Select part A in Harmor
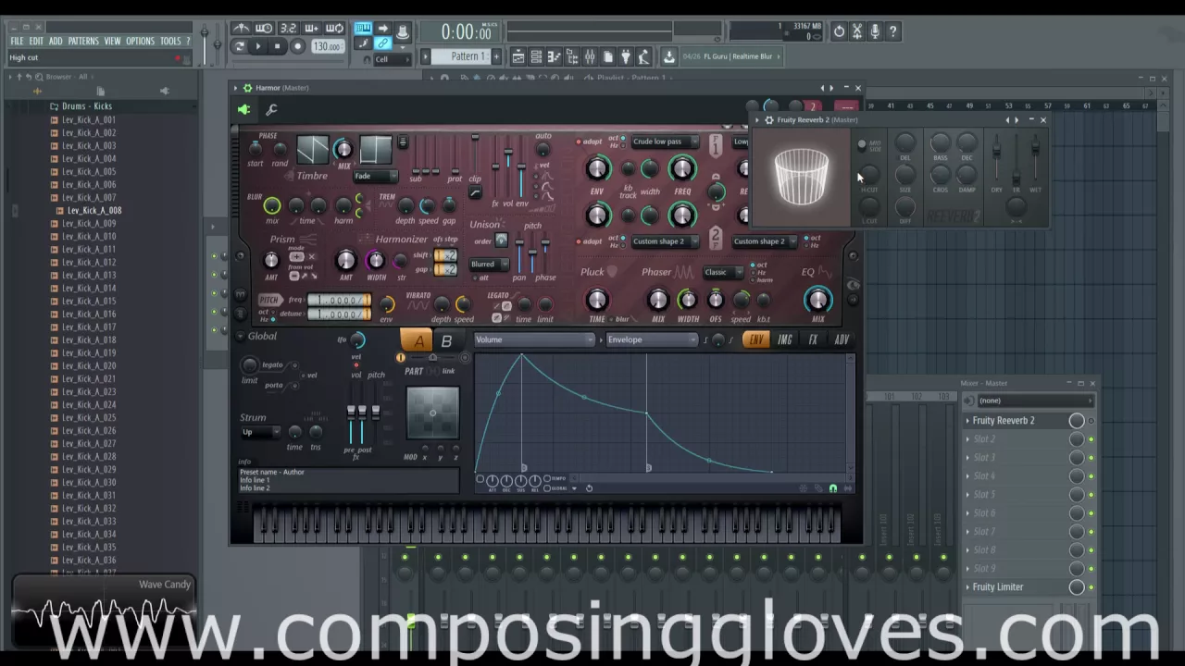The width and height of the screenshot is (1185, 666). coord(418,341)
